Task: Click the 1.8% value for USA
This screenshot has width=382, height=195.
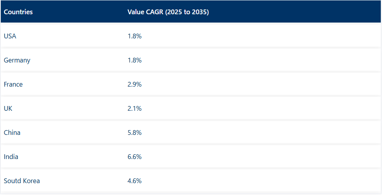Action: pyautogui.click(x=134, y=36)
